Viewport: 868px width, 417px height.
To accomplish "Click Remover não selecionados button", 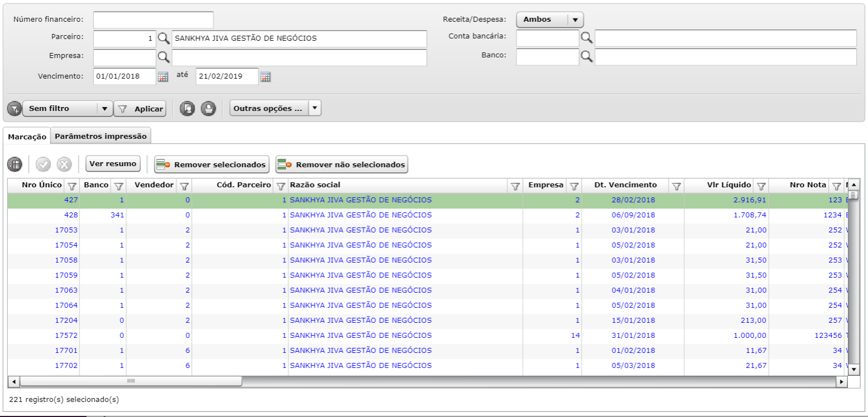I will tap(342, 164).
